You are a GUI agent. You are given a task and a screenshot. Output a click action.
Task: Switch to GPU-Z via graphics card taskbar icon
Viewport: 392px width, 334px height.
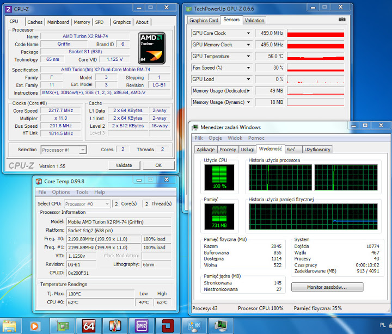click(x=62, y=326)
